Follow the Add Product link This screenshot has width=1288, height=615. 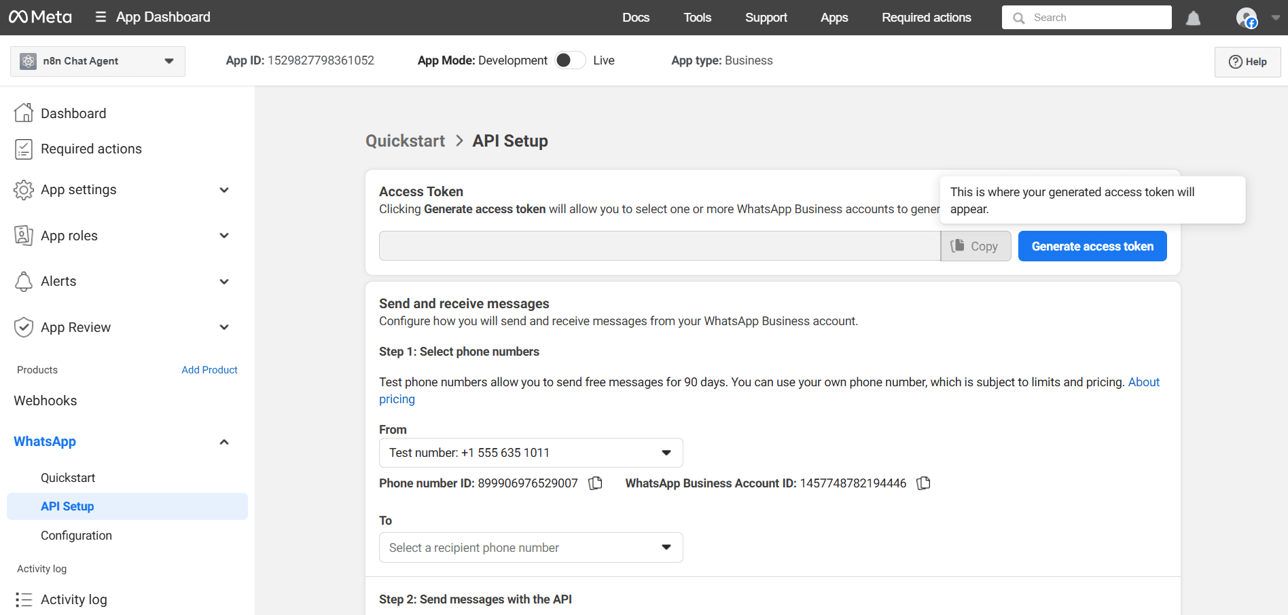pos(209,370)
